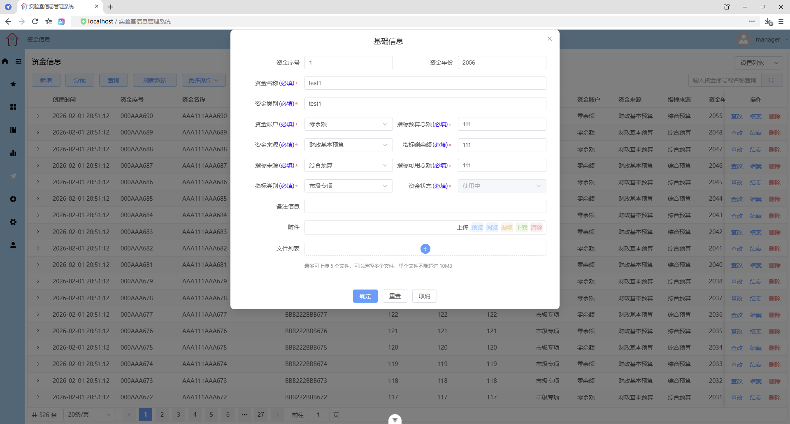The image size is (790, 424).
Task: Open the person user icon in sidebar
Action: click(x=13, y=245)
